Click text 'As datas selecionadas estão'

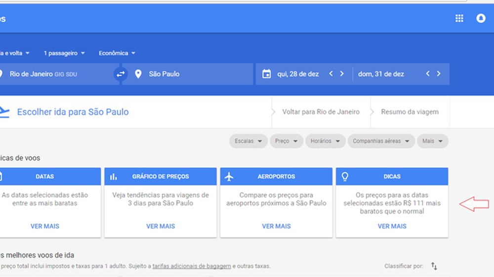tap(45, 195)
